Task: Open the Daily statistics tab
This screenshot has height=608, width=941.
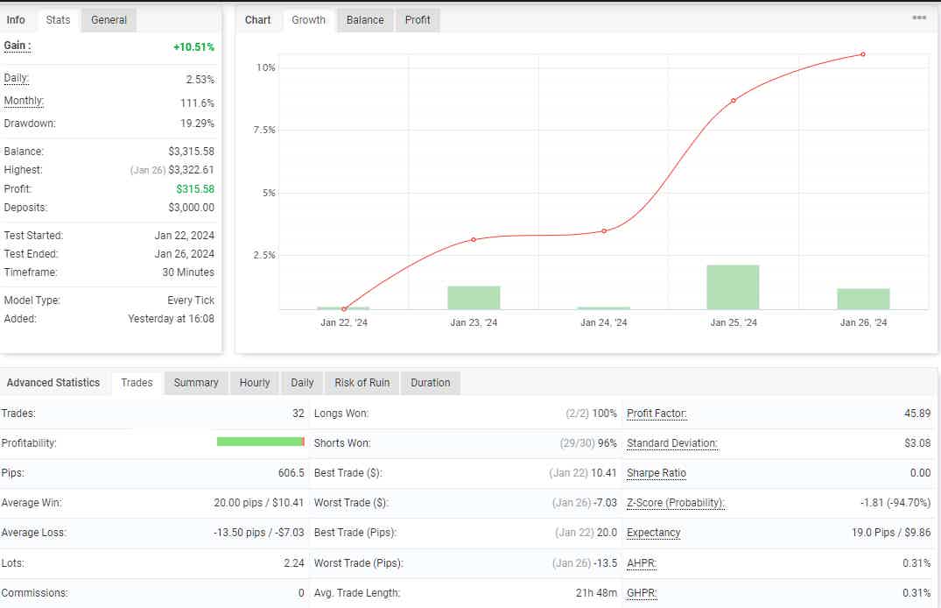Action: [301, 383]
